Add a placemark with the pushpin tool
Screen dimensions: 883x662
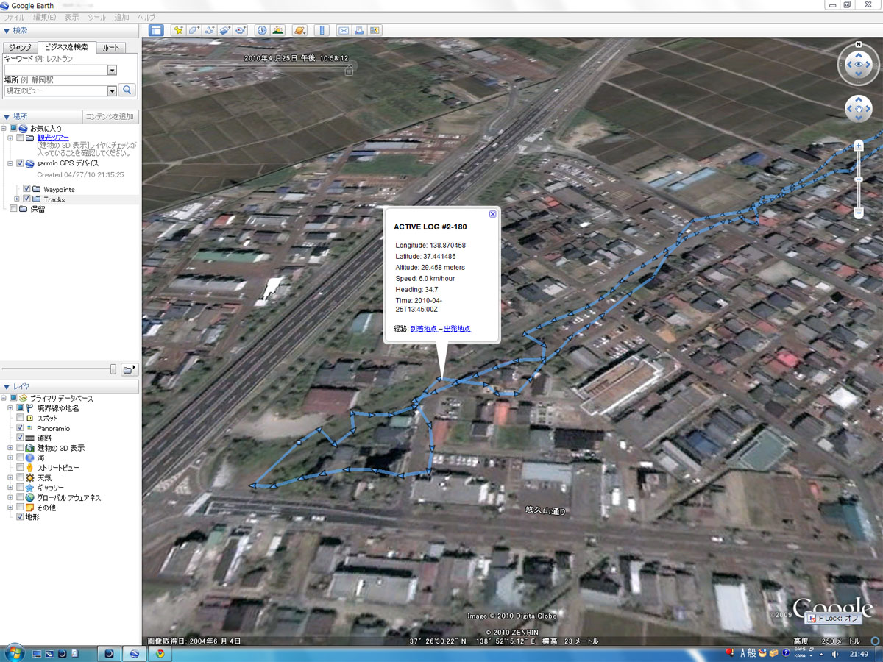tap(178, 30)
